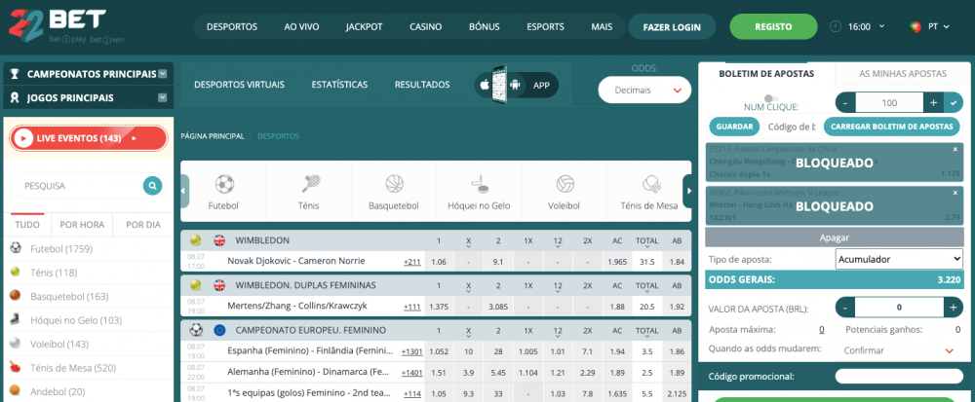Image resolution: width=975 pixels, height=402 pixels.
Task: Open the Basquetebol category icon
Action: 394,184
